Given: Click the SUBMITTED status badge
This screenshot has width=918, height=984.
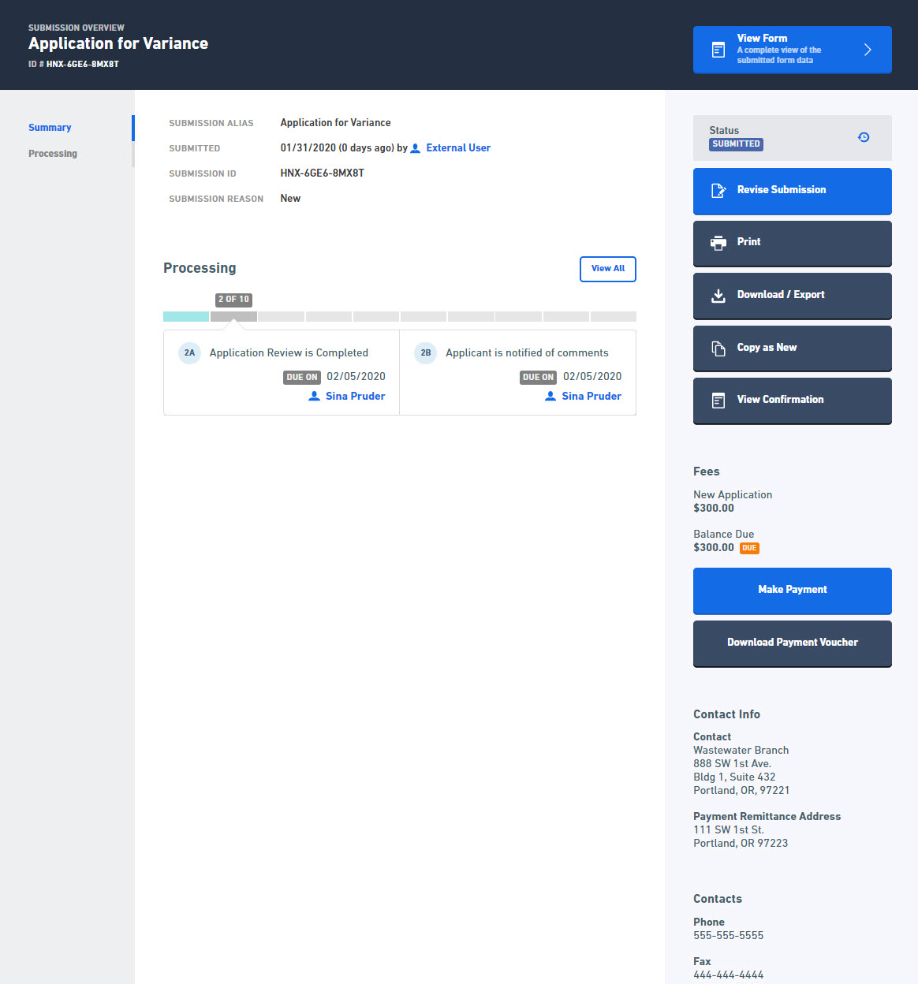Looking at the screenshot, I should pos(736,144).
